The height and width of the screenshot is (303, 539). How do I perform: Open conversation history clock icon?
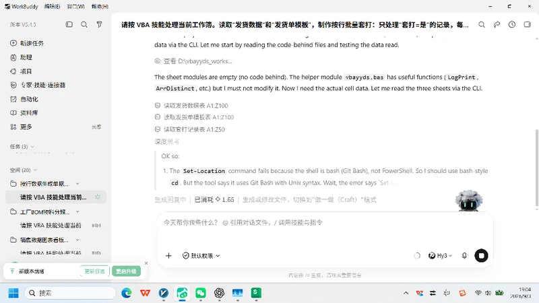tap(512, 25)
